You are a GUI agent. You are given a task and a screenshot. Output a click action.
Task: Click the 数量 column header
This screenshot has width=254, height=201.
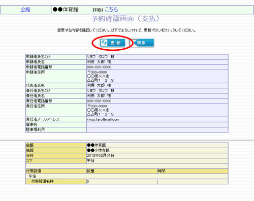(x=91, y=171)
